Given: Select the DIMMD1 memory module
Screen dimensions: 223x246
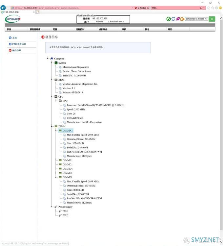Looking at the screenshot, I should [x=68, y=169].
